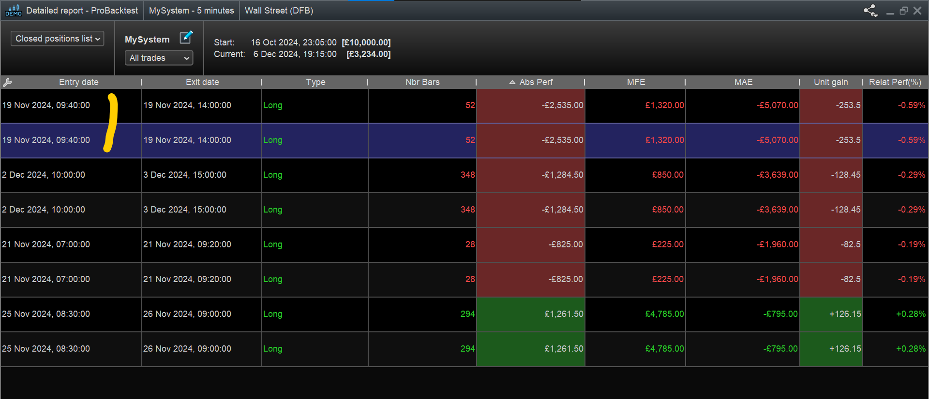Sort by Entry date column header
929x399 pixels.
[78, 82]
